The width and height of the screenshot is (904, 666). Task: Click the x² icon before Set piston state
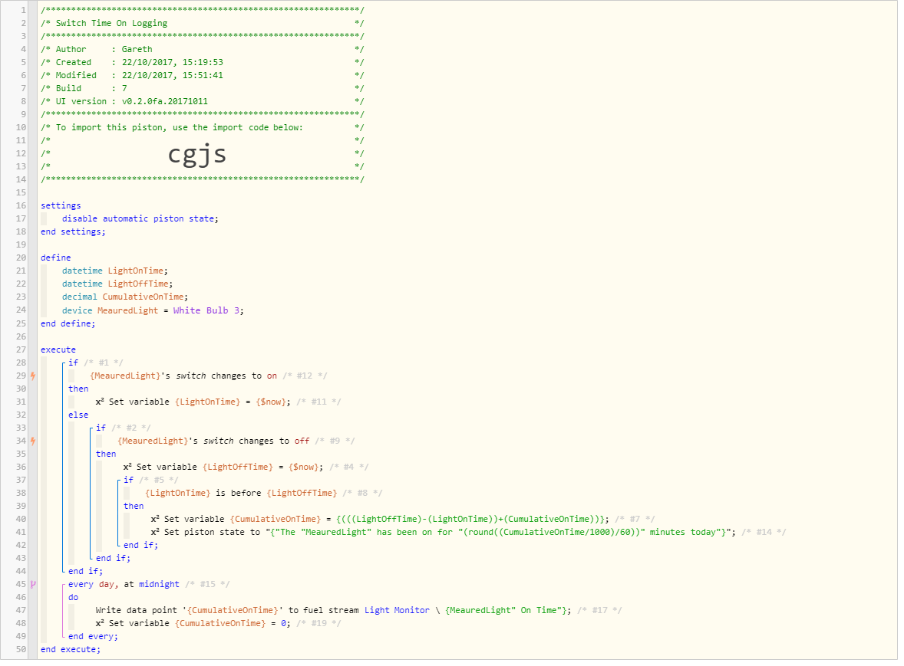click(x=155, y=532)
